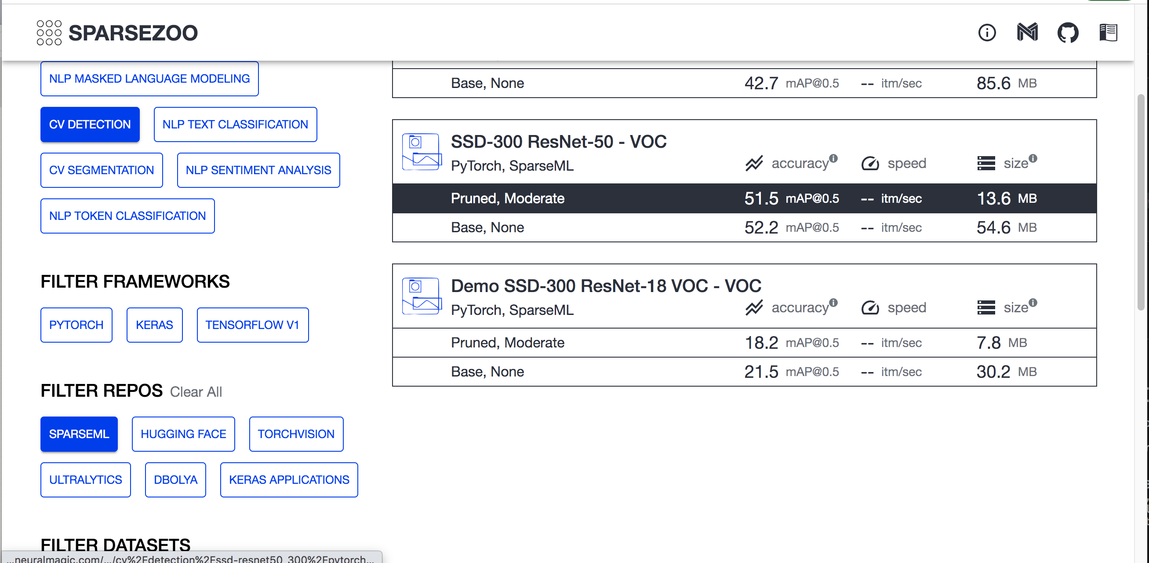This screenshot has width=1149, height=563.
Task: Select the Ultralytics repo filter
Action: 85,479
